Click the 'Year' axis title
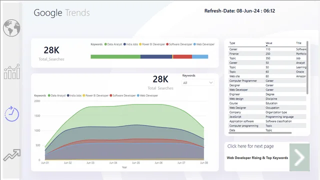Screen dimensions: 320x180 (x=124, y=167)
